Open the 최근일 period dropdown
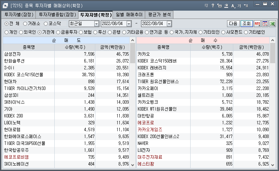 pos(96,24)
